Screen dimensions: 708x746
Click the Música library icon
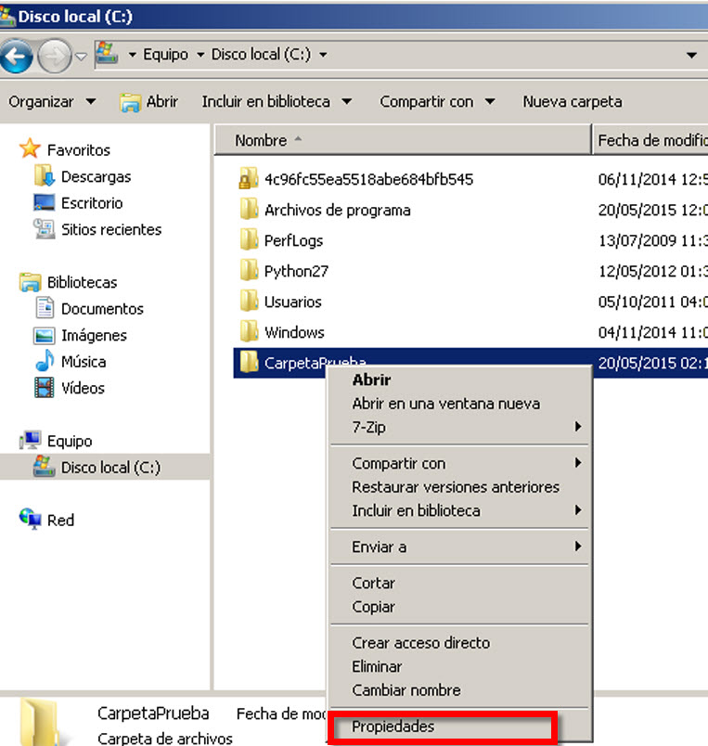pyautogui.click(x=44, y=362)
